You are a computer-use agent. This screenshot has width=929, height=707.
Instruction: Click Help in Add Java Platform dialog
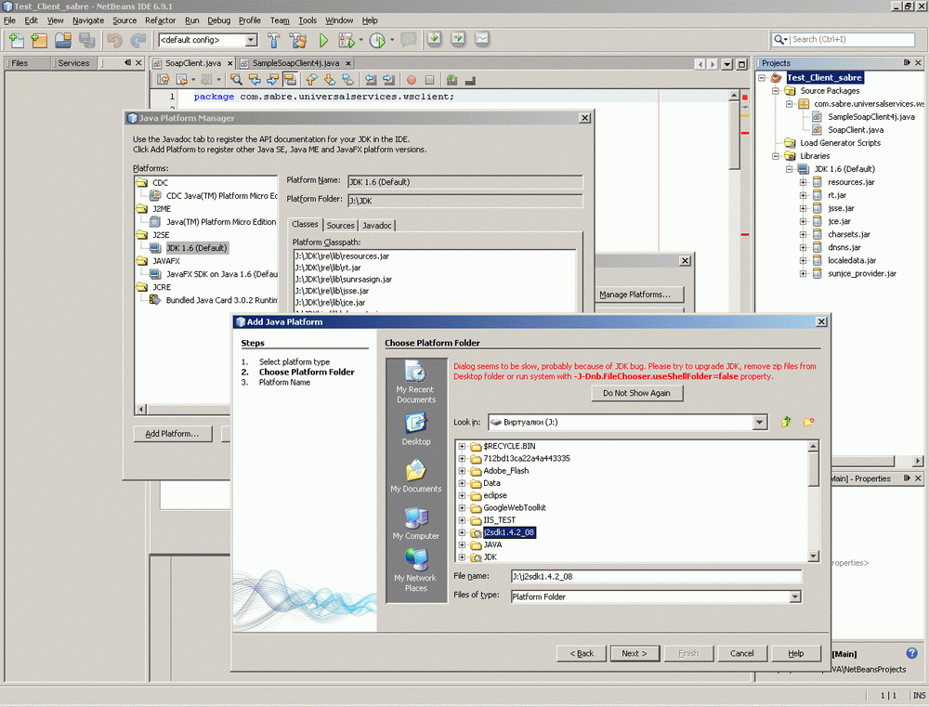pyautogui.click(x=796, y=653)
